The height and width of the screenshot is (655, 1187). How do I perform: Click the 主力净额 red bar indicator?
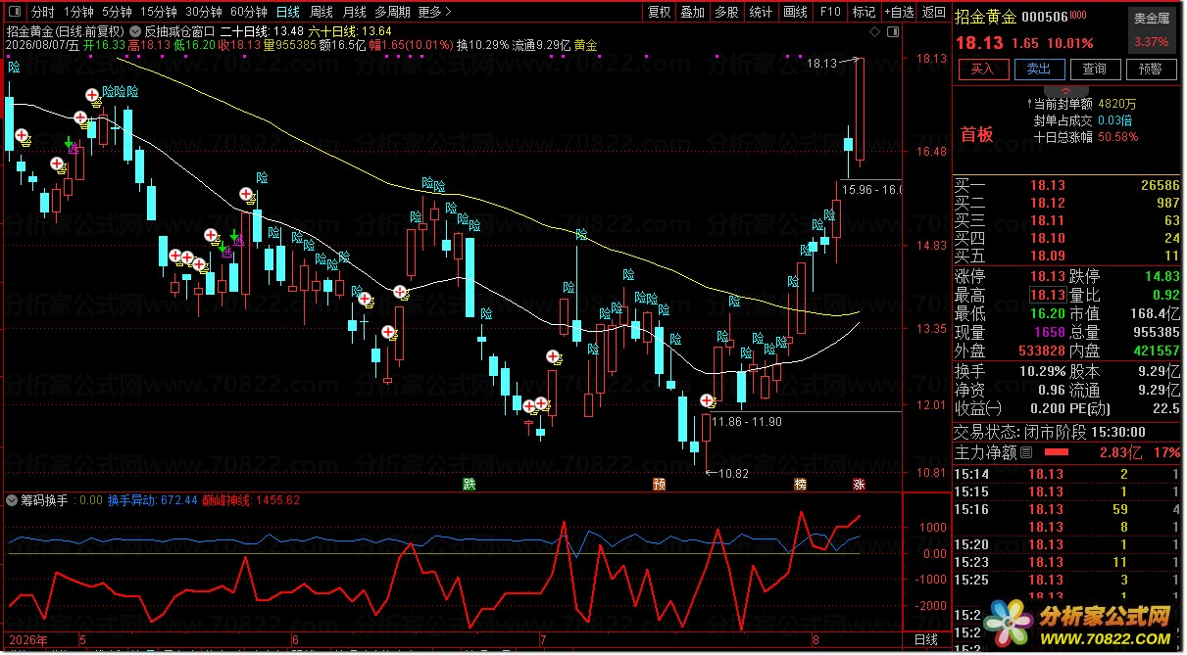pyautogui.click(x=1057, y=453)
